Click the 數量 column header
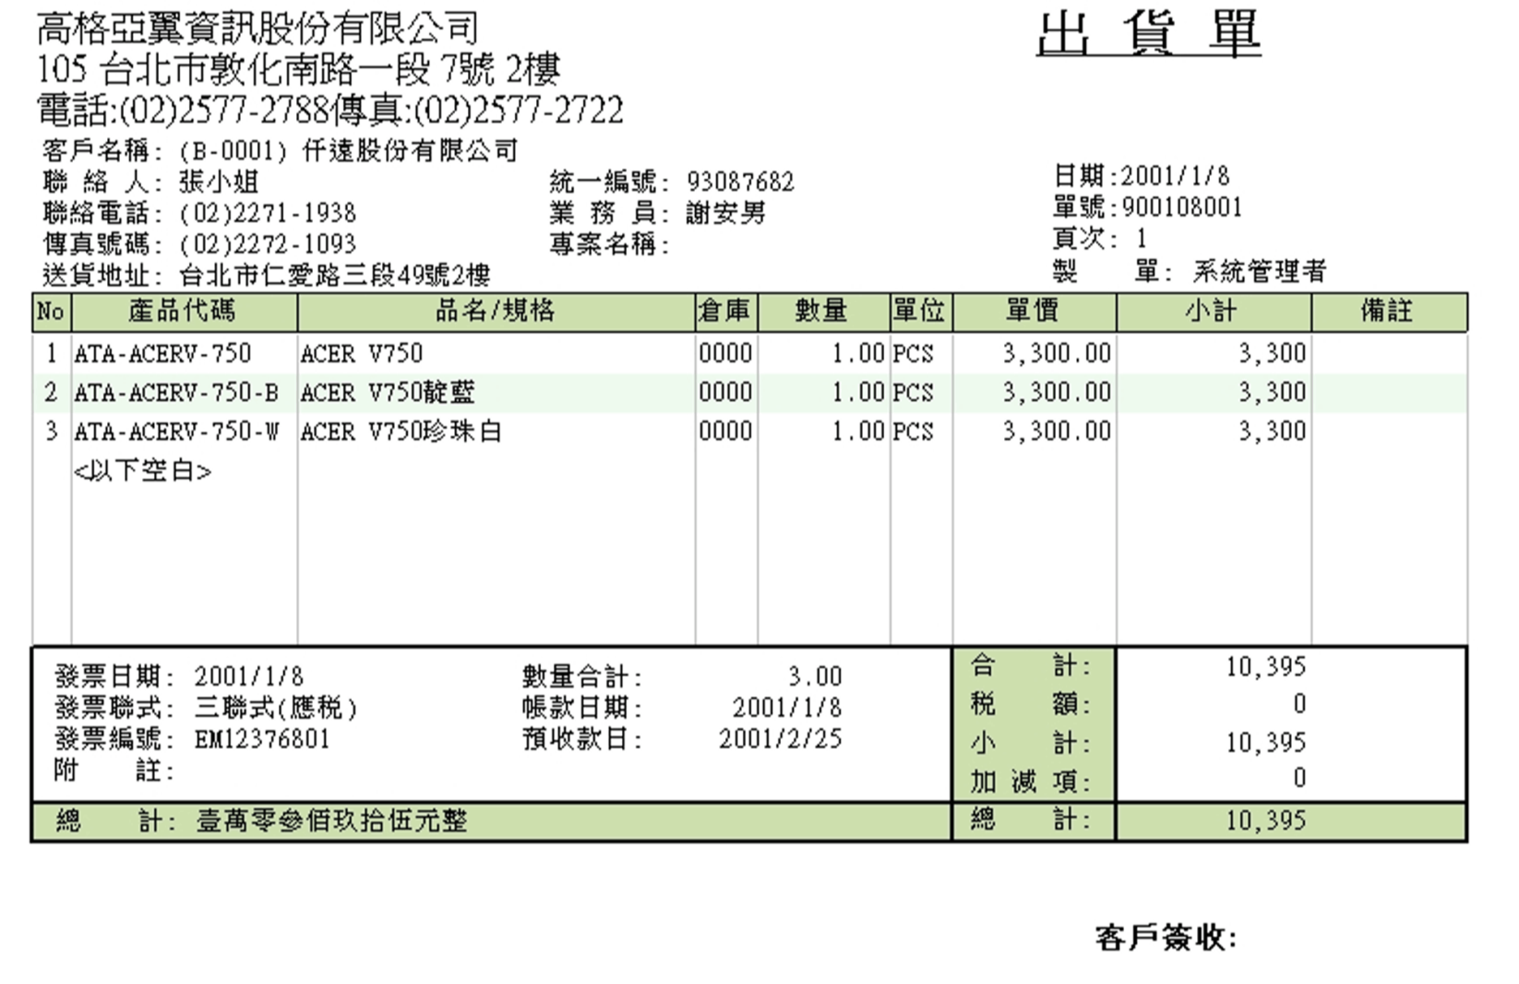The image size is (1519, 984). (821, 312)
